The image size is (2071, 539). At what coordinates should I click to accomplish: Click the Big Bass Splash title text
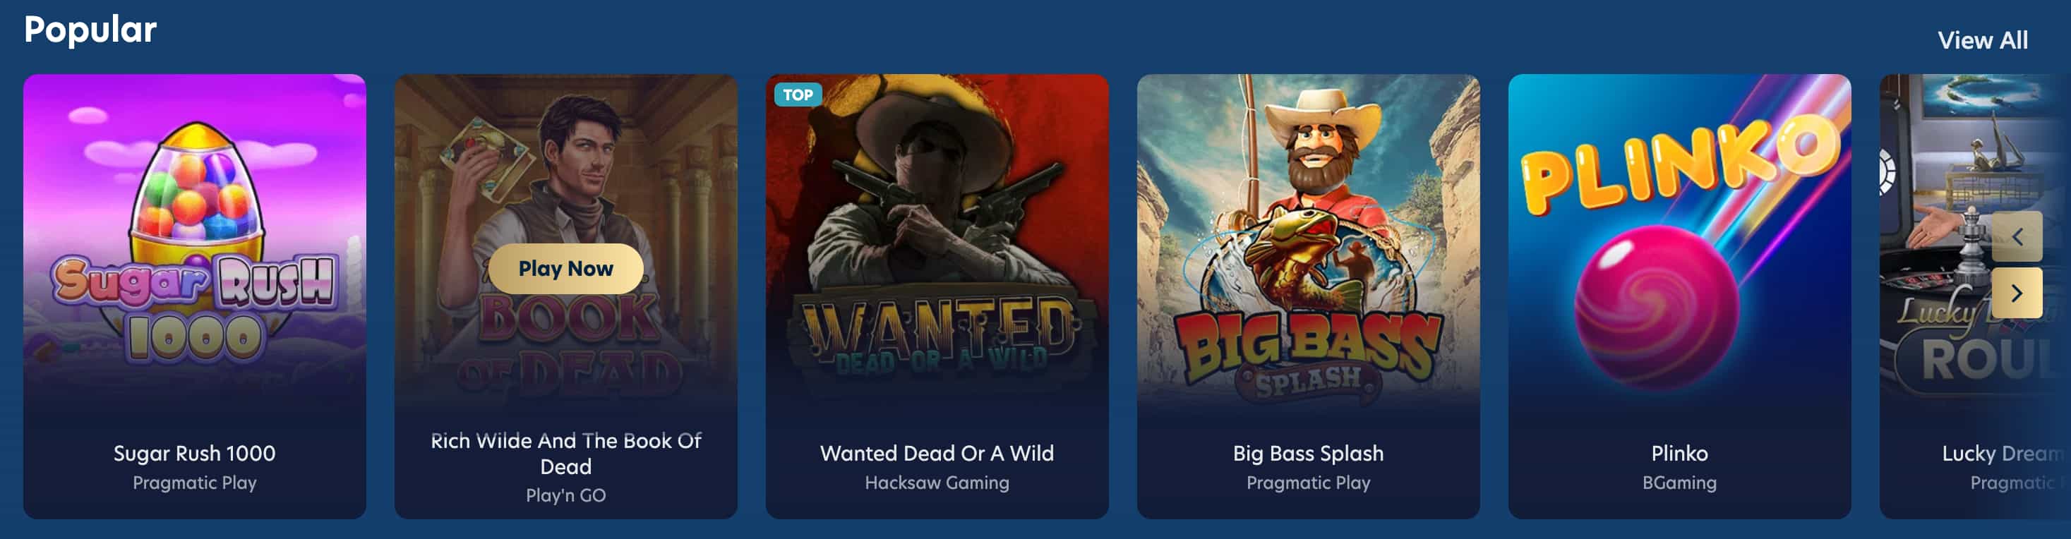tap(1308, 453)
